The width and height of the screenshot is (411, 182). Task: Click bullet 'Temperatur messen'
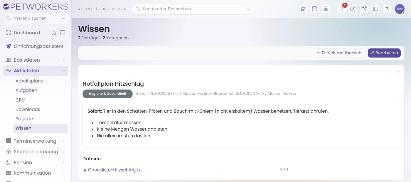pos(119,122)
